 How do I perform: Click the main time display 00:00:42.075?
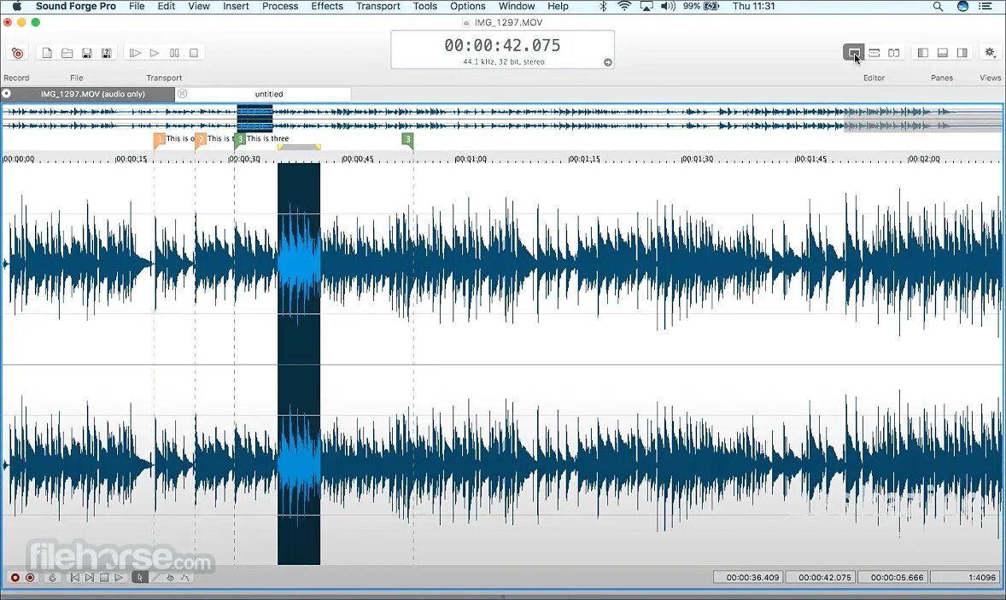click(502, 45)
